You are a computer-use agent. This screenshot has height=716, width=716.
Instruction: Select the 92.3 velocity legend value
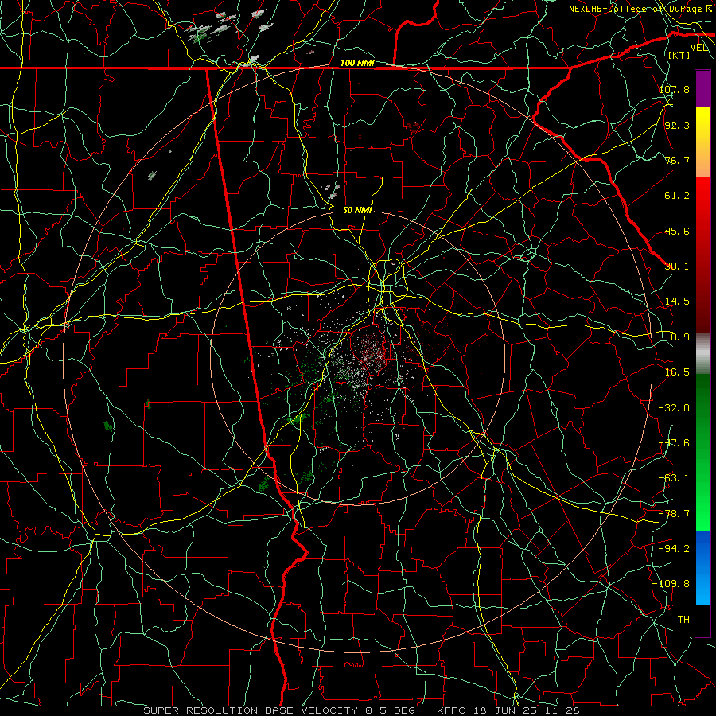point(677,125)
